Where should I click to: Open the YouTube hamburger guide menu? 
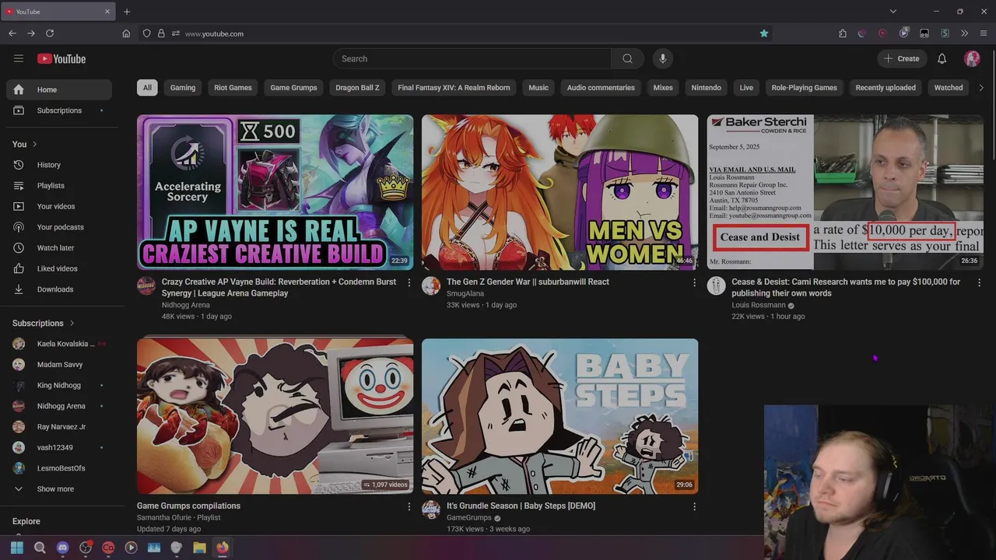(19, 58)
